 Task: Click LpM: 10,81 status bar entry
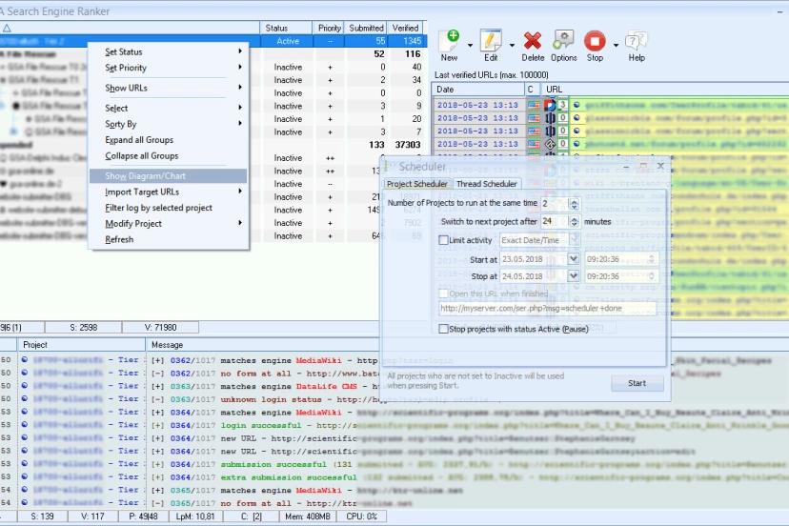[x=194, y=516]
